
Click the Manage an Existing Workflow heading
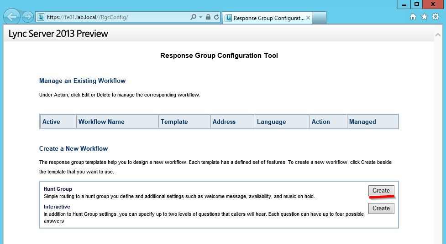pos(82,81)
